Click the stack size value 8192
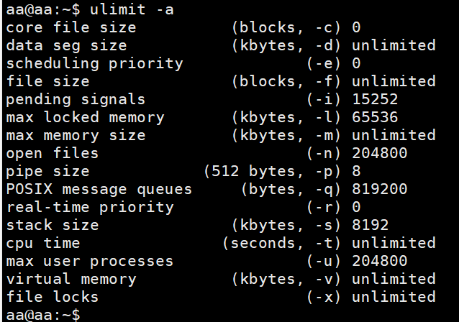Image resolution: width=459 pixels, height=322 pixels. [371, 225]
